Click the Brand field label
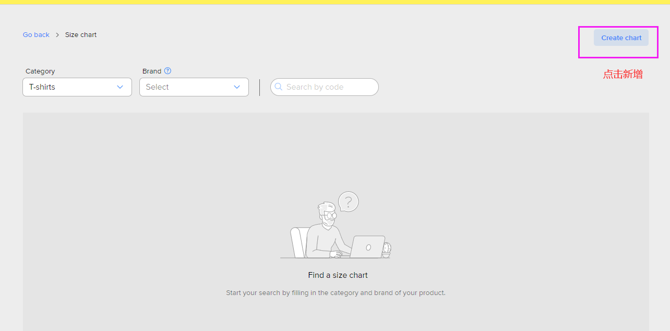This screenshot has height=331, width=670. [x=152, y=71]
